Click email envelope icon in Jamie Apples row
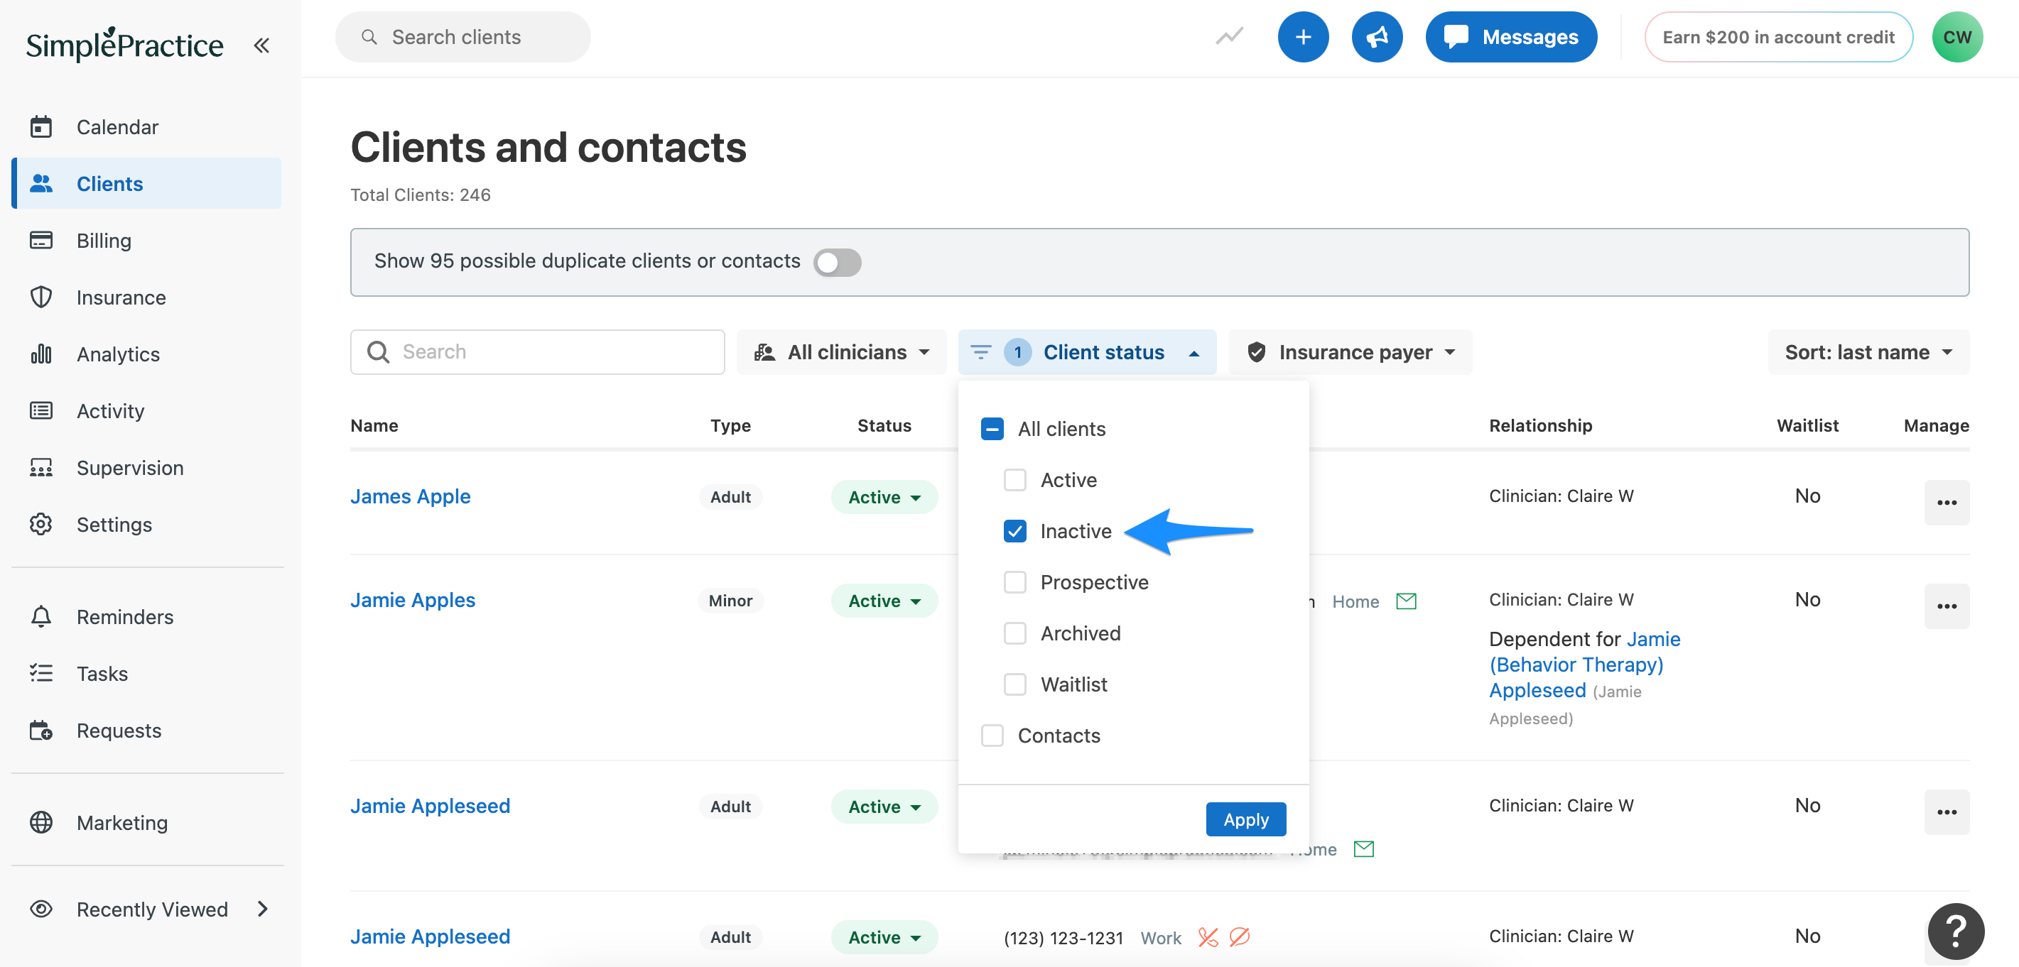This screenshot has height=967, width=2019. tap(1406, 601)
